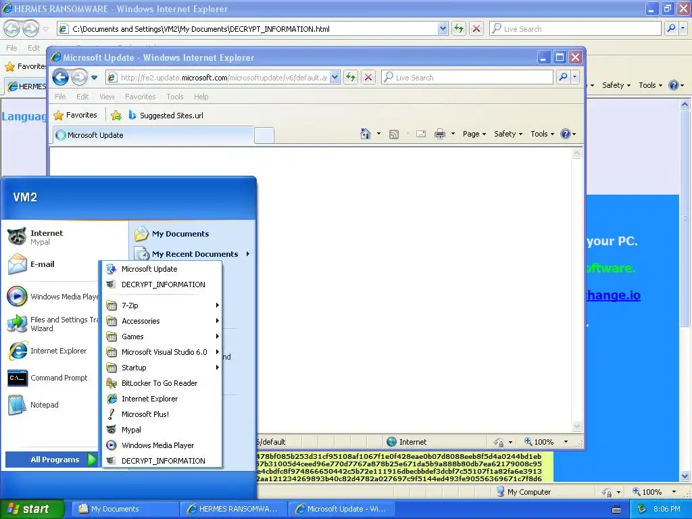The height and width of the screenshot is (519, 692).
Task: Click the system tray clock 8:06 PM
Action: (x=666, y=509)
